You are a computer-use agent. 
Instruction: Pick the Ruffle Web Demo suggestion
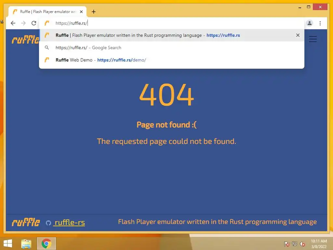pyautogui.click(x=172, y=60)
